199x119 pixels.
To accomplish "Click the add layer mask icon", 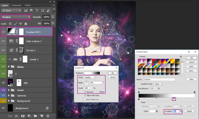I will click(23, 116).
